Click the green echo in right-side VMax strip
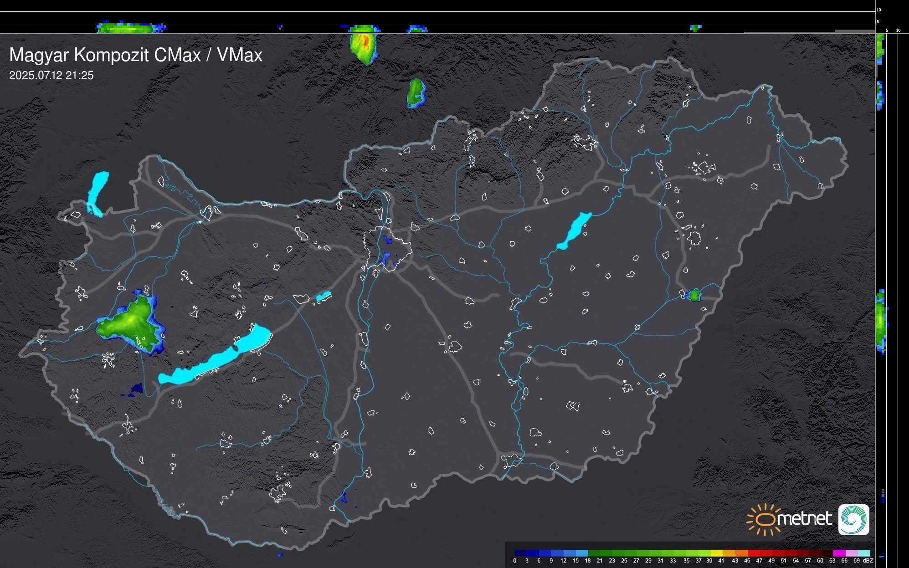Viewport: 909px width, 568px height. pyautogui.click(x=880, y=321)
